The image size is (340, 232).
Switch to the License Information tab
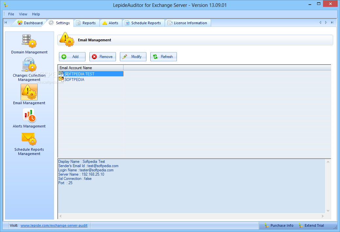coord(188,23)
